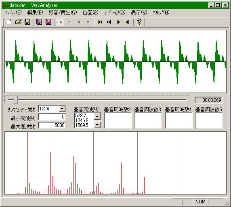Open the 録音/再生(G) menu
This screenshot has height=207, width=231.
click(63, 13)
